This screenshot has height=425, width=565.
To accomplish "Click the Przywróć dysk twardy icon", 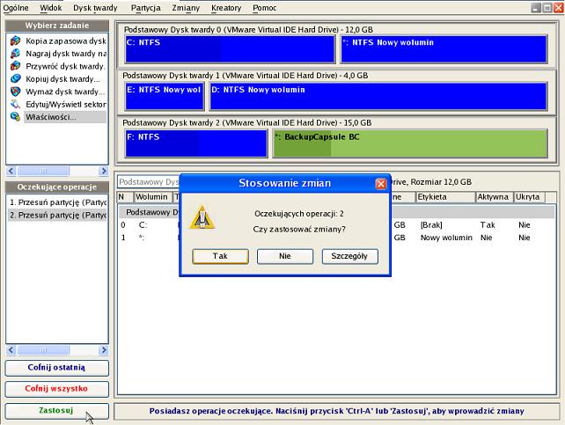I will [15, 66].
